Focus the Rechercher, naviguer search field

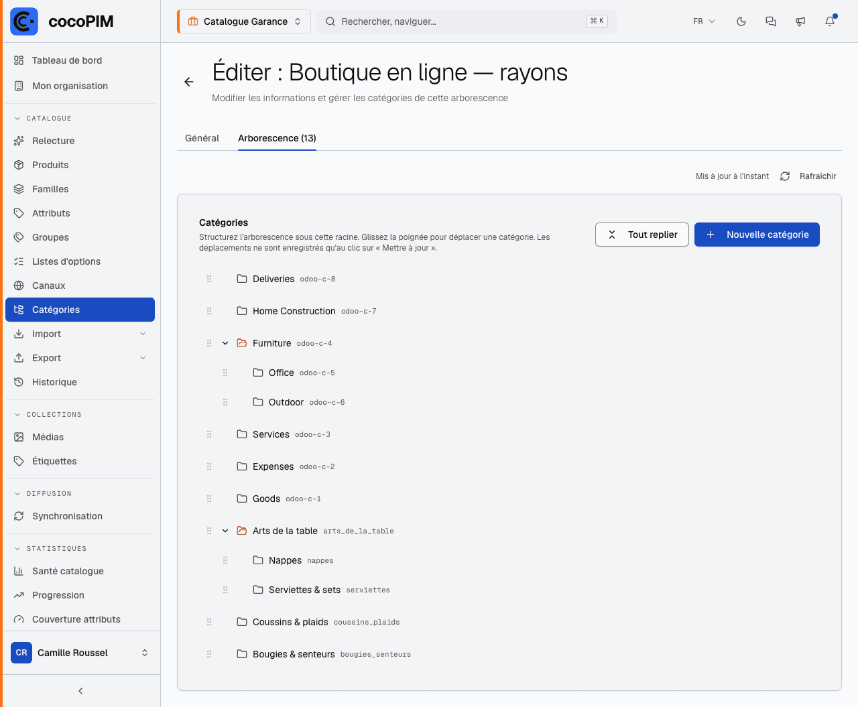tap(467, 21)
